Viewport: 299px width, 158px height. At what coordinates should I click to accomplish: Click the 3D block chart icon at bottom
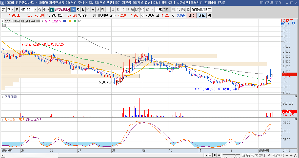click(x=274, y=155)
